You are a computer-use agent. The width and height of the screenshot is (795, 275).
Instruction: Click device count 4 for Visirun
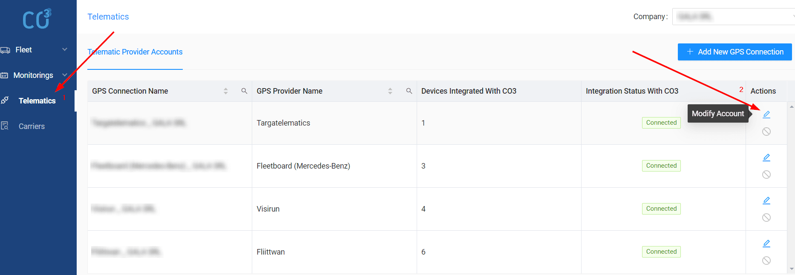coord(423,209)
